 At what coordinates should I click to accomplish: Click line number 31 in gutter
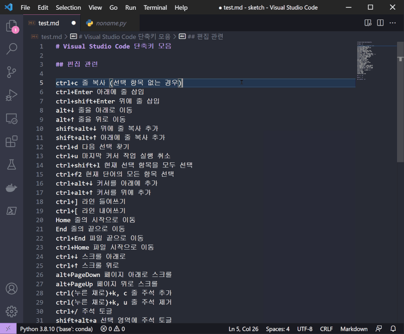click(40, 321)
